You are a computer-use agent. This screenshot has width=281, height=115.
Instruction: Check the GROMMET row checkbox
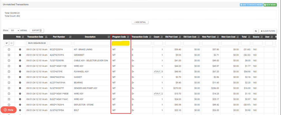pos(9,55)
